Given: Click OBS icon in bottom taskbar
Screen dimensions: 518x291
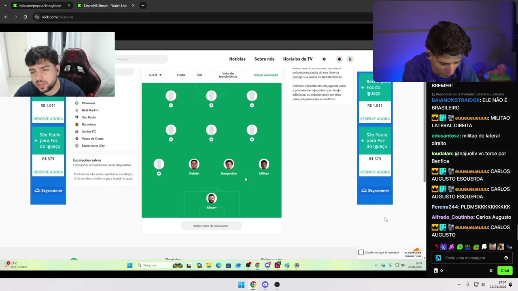Looking at the screenshot, I should 277,285.
